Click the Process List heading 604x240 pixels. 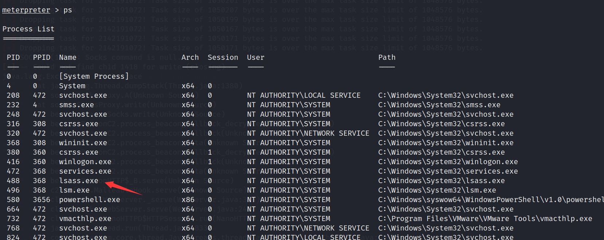28,29
